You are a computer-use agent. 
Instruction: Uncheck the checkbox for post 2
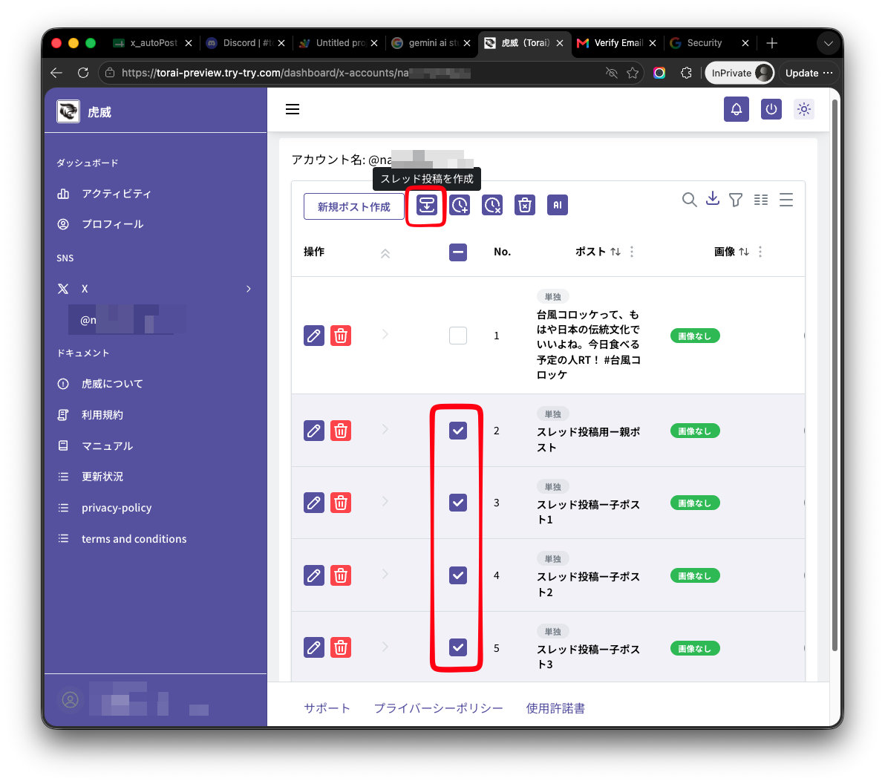[x=458, y=431]
